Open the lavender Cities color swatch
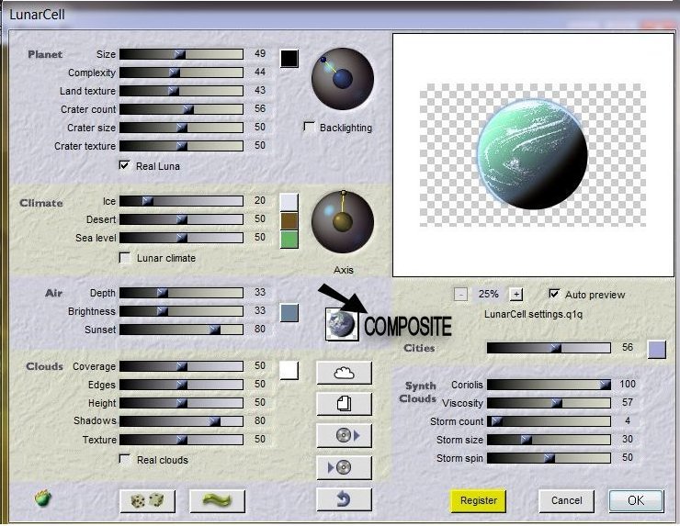The height and width of the screenshot is (526, 680). point(657,349)
